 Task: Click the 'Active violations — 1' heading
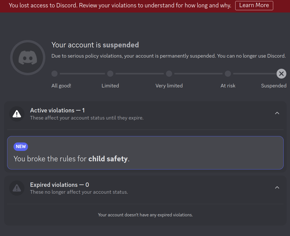tap(57, 110)
